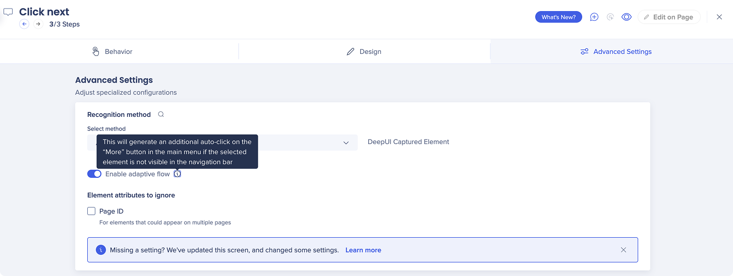The image size is (733, 276).
Task: Click the Edit on Page button
Action: [x=668, y=17]
